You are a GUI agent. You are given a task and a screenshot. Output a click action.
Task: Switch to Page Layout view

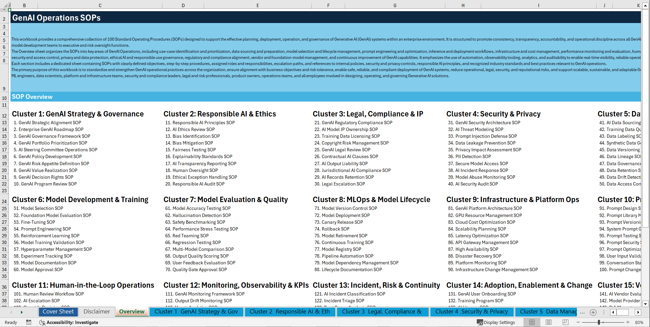click(x=548, y=322)
